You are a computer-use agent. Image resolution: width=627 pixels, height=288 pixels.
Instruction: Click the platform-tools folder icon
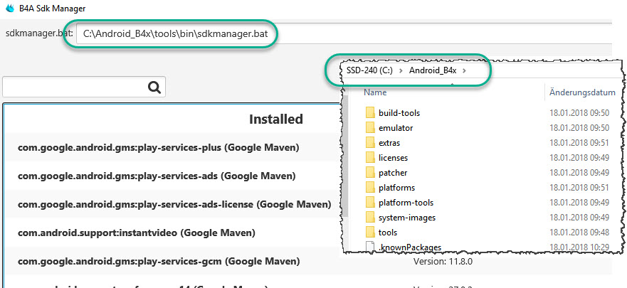tap(370, 203)
